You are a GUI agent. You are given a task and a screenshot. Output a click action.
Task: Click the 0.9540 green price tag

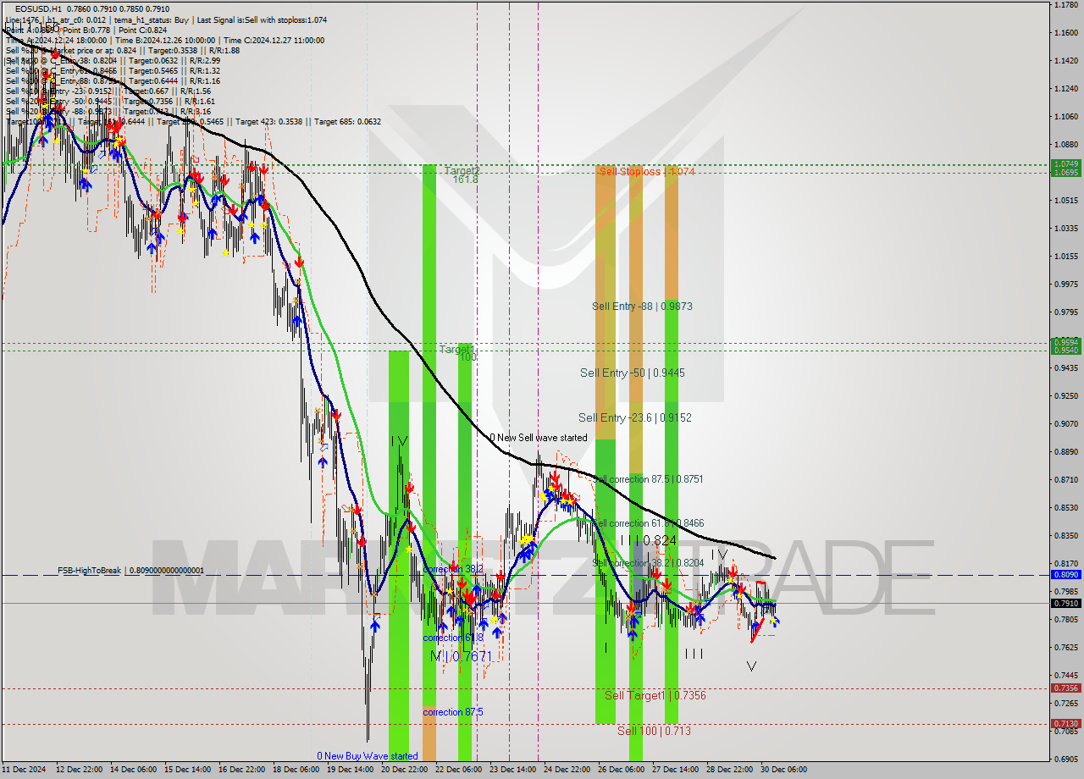click(x=1065, y=350)
